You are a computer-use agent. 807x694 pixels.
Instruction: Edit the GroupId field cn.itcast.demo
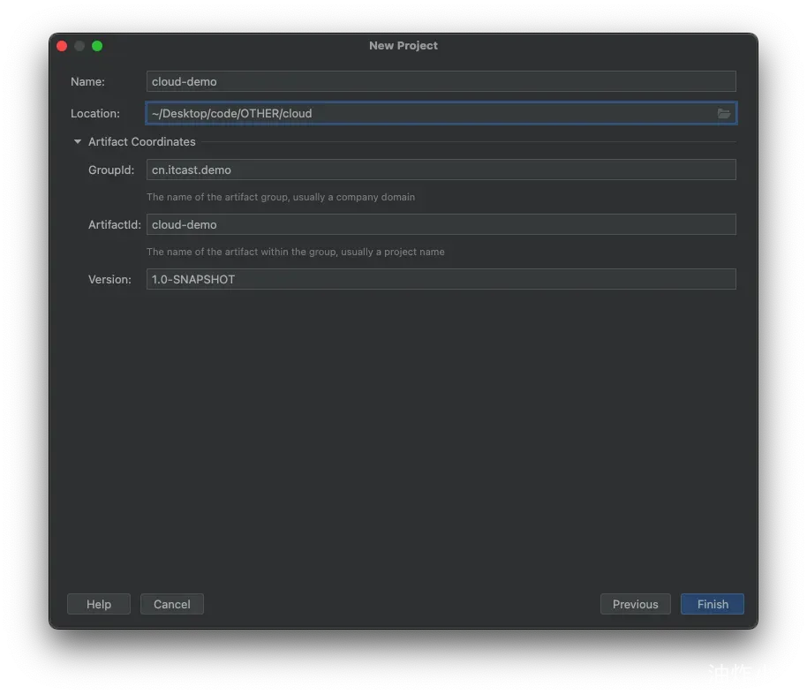click(441, 170)
